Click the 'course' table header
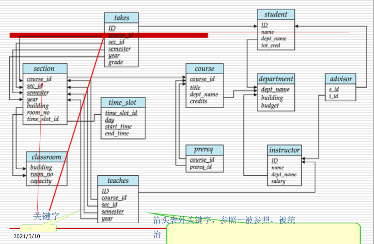Screen dimensions: 374x244 click(204, 69)
